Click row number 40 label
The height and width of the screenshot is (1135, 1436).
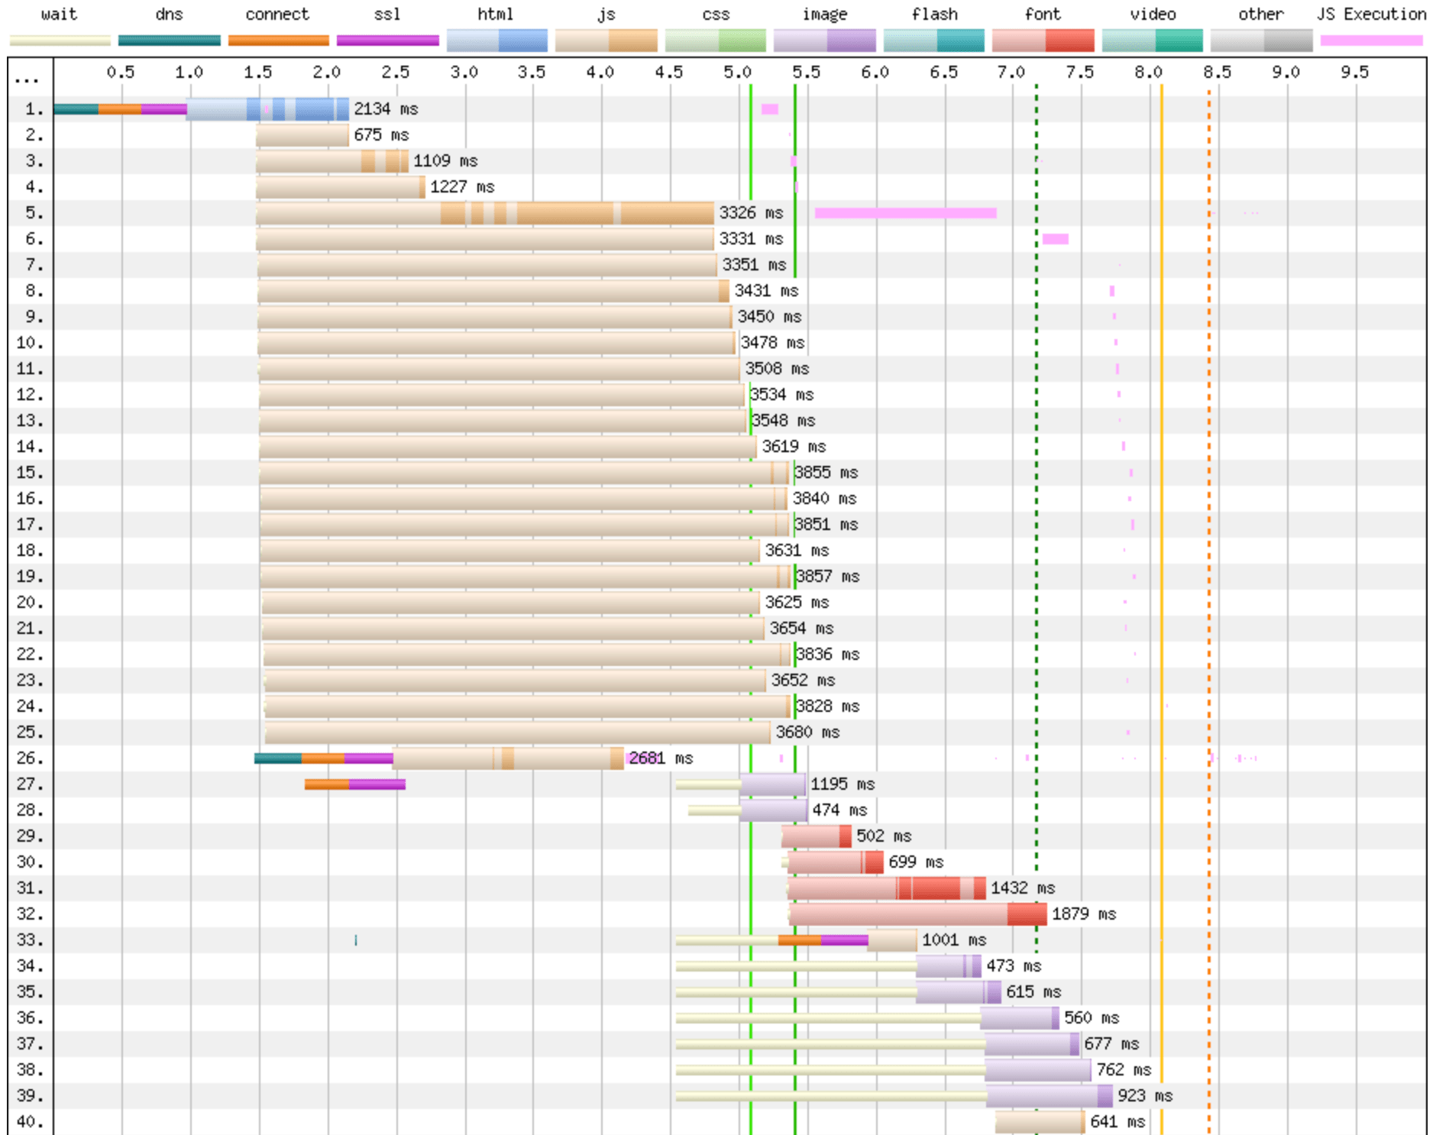29,1122
